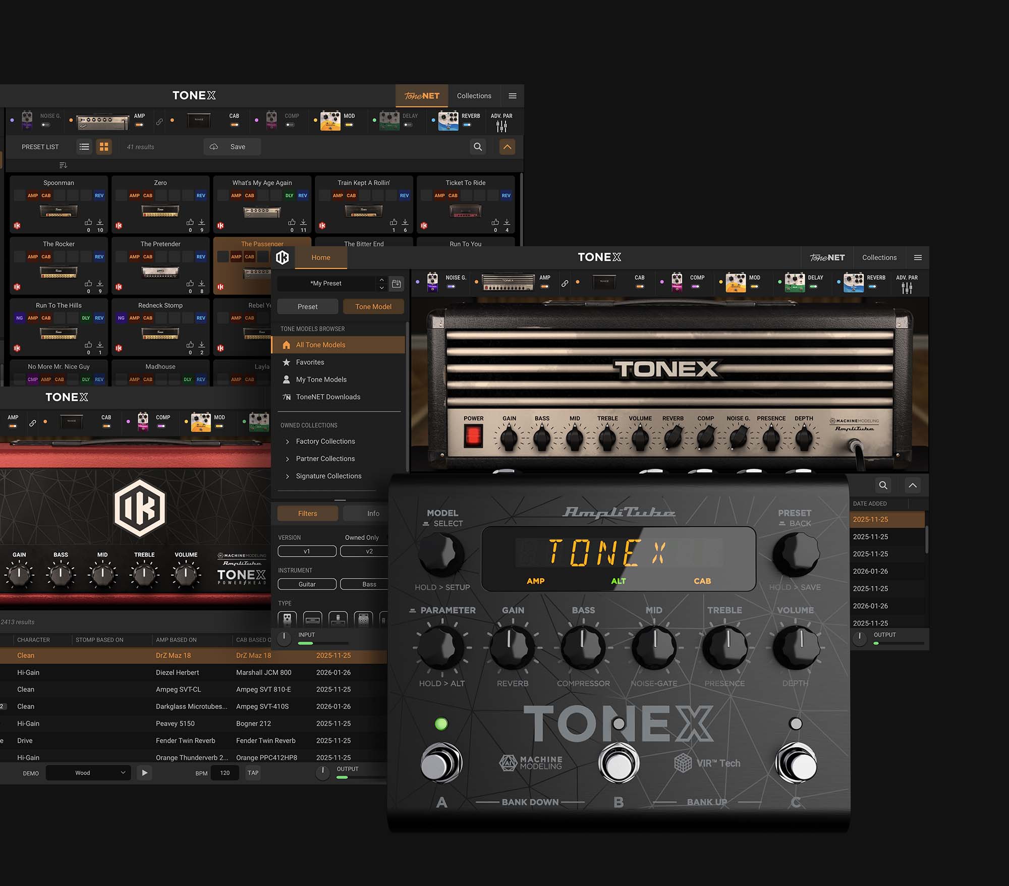Screen dimensions: 1009x886
Task: Click the Save button
Action: click(x=233, y=147)
